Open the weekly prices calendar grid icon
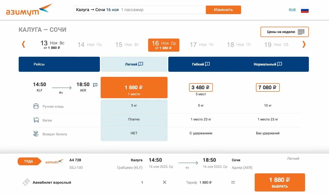The height and width of the screenshot is (194, 329). tap(301, 32)
